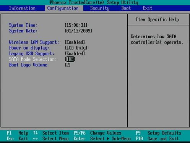Click the F5/F6 Change Values hint
190x143 pixels.
tap(97, 133)
